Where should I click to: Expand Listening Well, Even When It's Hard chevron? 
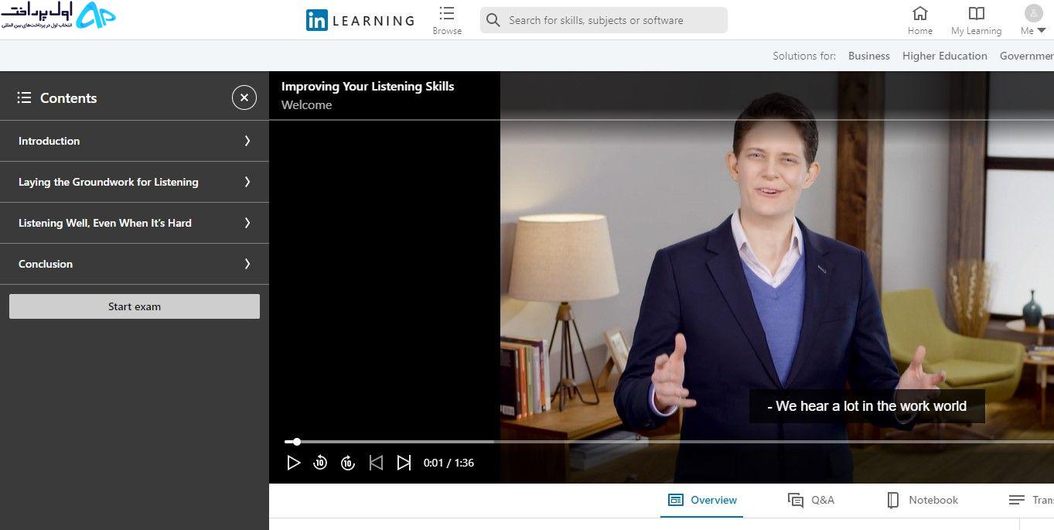point(247,223)
